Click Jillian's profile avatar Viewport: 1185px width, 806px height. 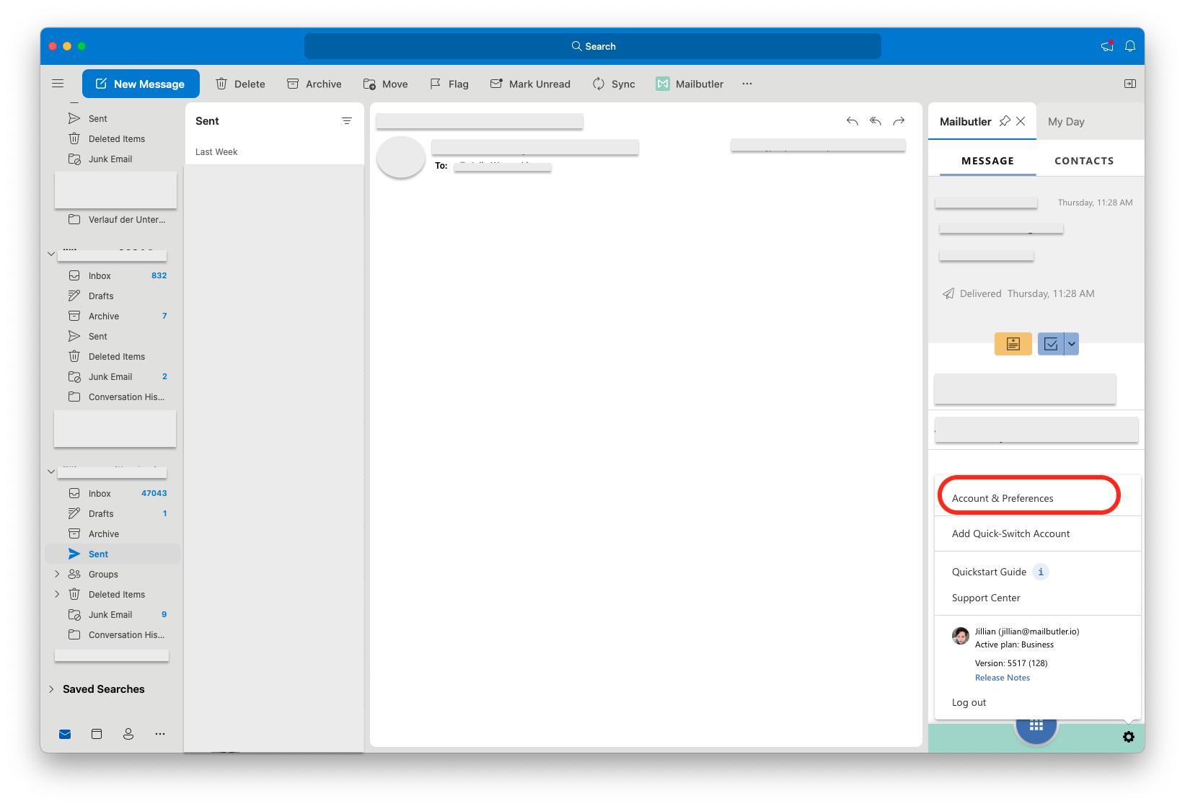[x=961, y=636]
